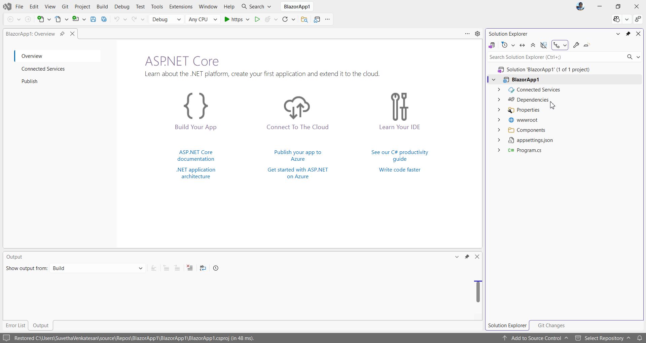Open the Any CPU platform dropdown
The height and width of the screenshot is (343, 646).
[203, 20]
